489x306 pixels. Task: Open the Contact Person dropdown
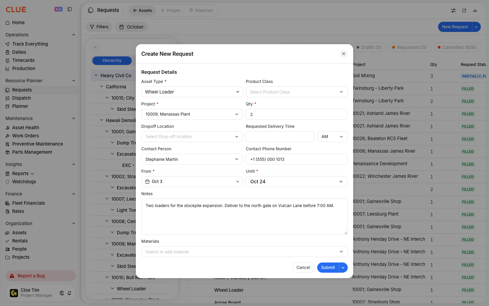(192, 159)
